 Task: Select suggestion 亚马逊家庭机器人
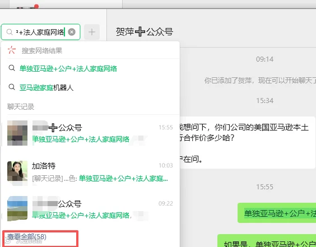point(90,87)
